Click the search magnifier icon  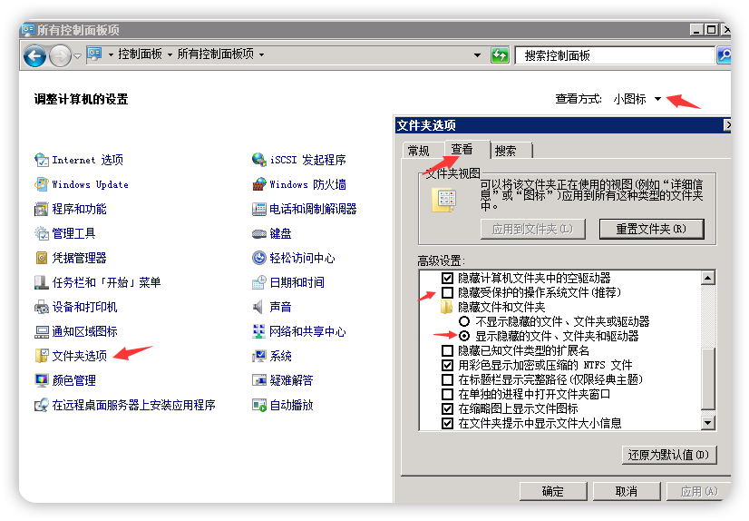click(x=724, y=55)
